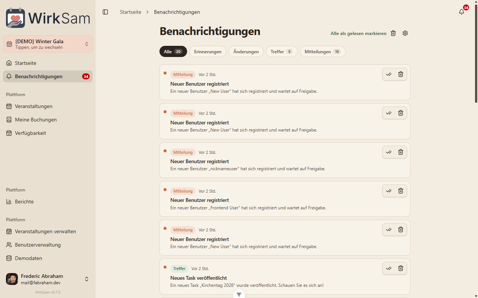Click the message mentioning "Frontend User"
Viewport: 478px width, 298px height.
tap(248, 208)
